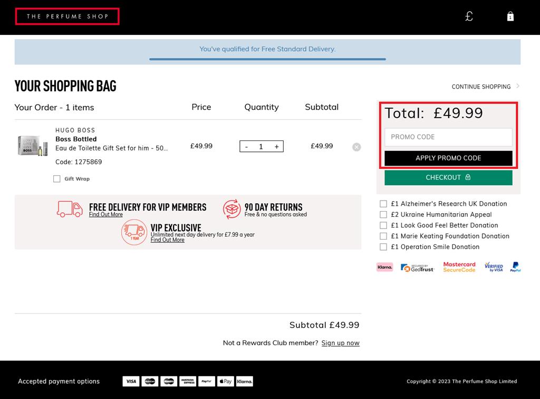Expand the Continue Shopping chevron arrow

pyautogui.click(x=518, y=86)
